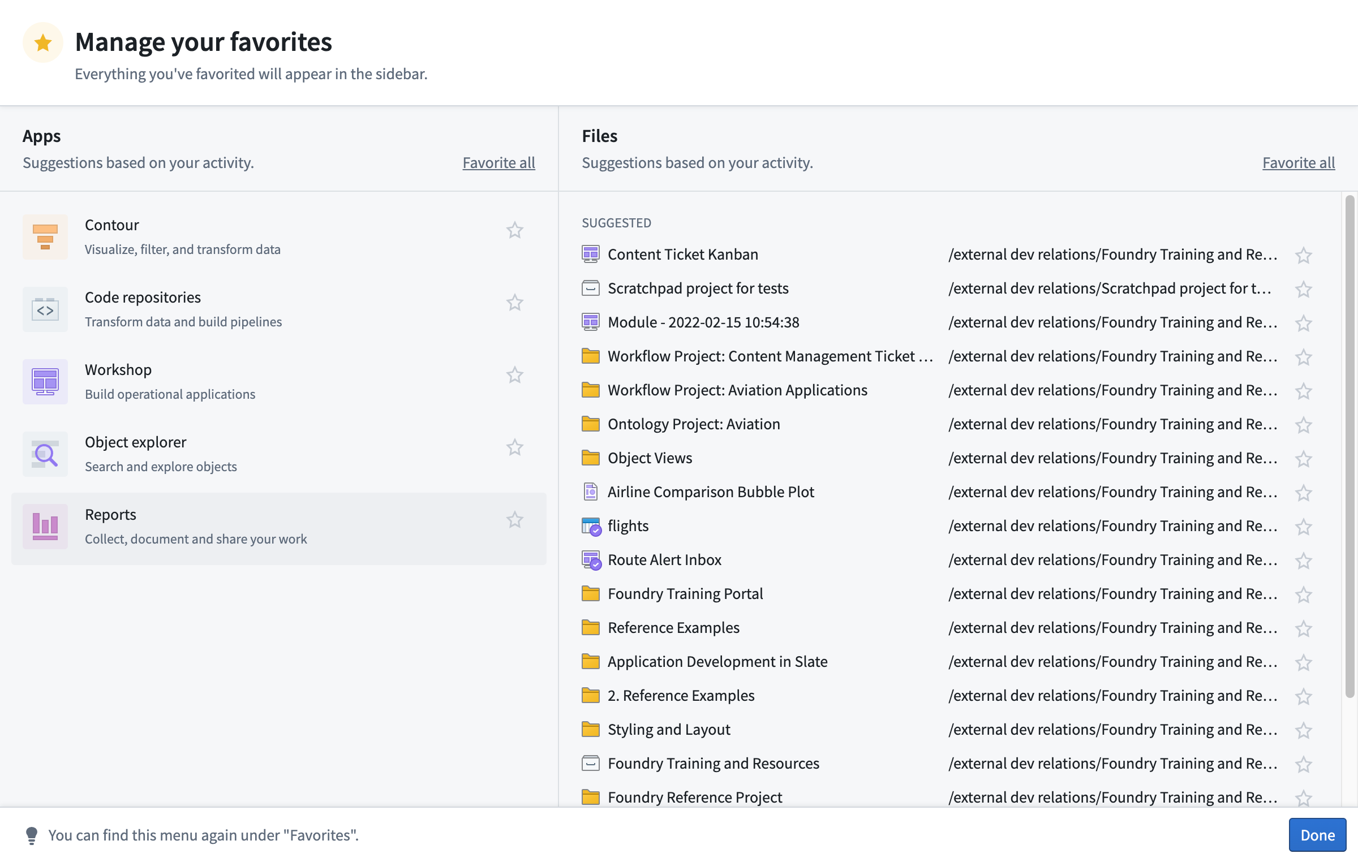Screen dimensions: 1358x862
Task: Click the Ontology Project: Aviation folder icon
Action: [x=591, y=424]
